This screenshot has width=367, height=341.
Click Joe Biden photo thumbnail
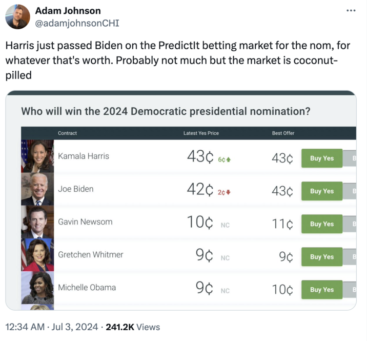coord(37,189)
